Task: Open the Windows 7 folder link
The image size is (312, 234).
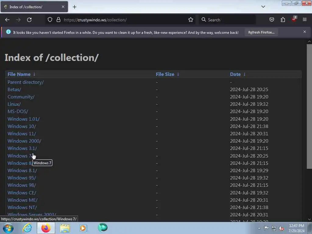Action: [x=20, y=156]
